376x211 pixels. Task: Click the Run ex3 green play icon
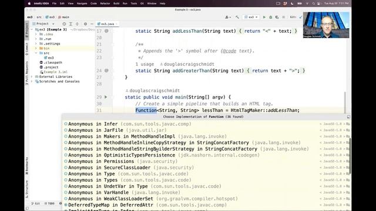point(264,17)
